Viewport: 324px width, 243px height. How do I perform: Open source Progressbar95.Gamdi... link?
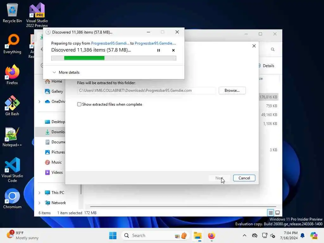[x=110, y=43]
